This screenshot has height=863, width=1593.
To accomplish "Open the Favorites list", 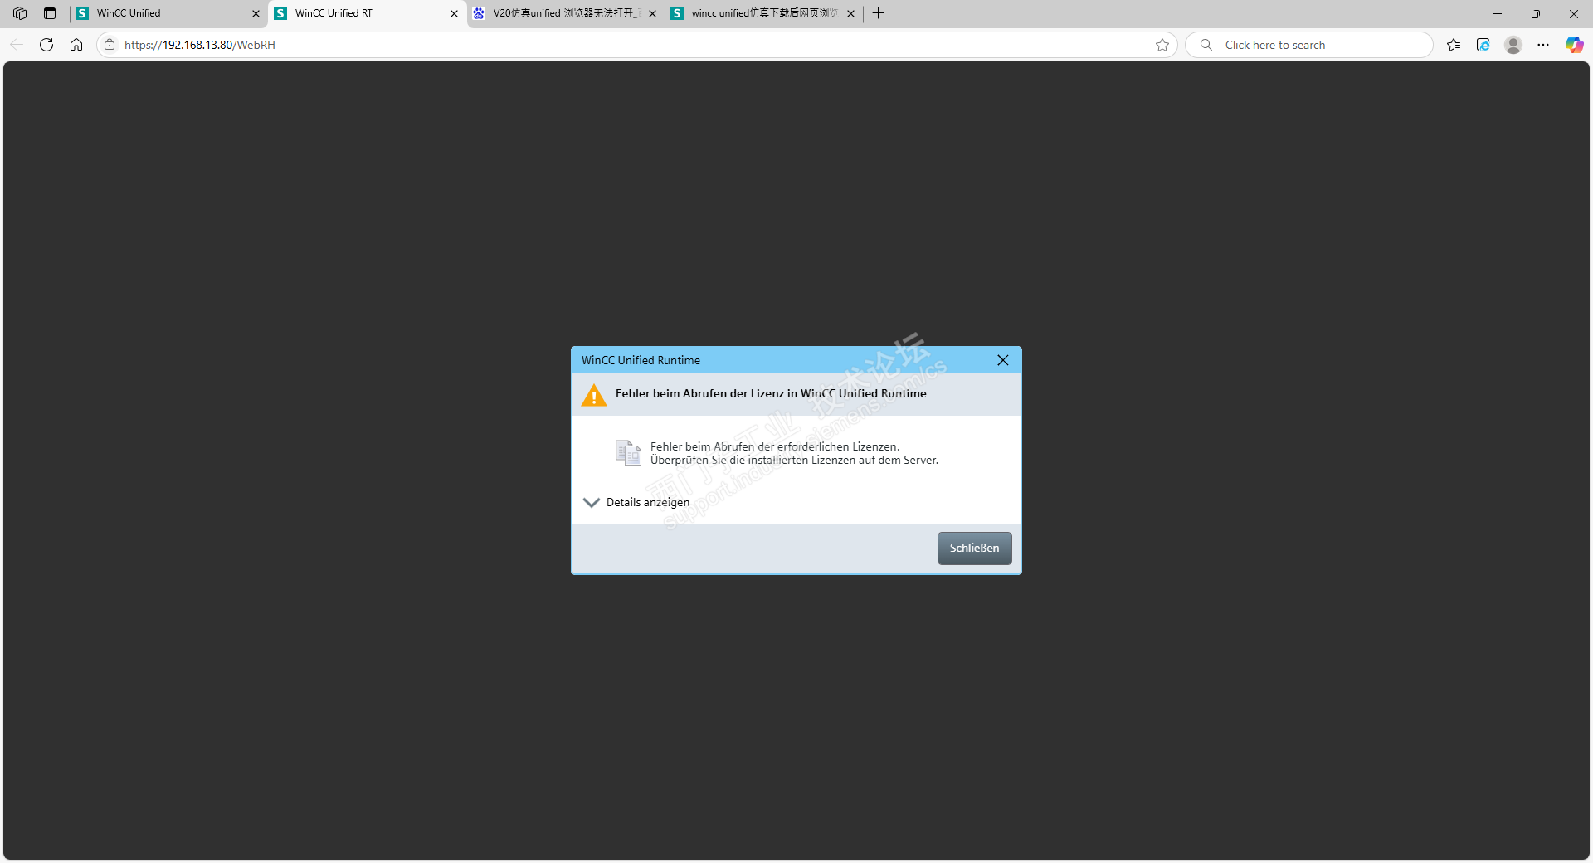I will coord(1454,45).
